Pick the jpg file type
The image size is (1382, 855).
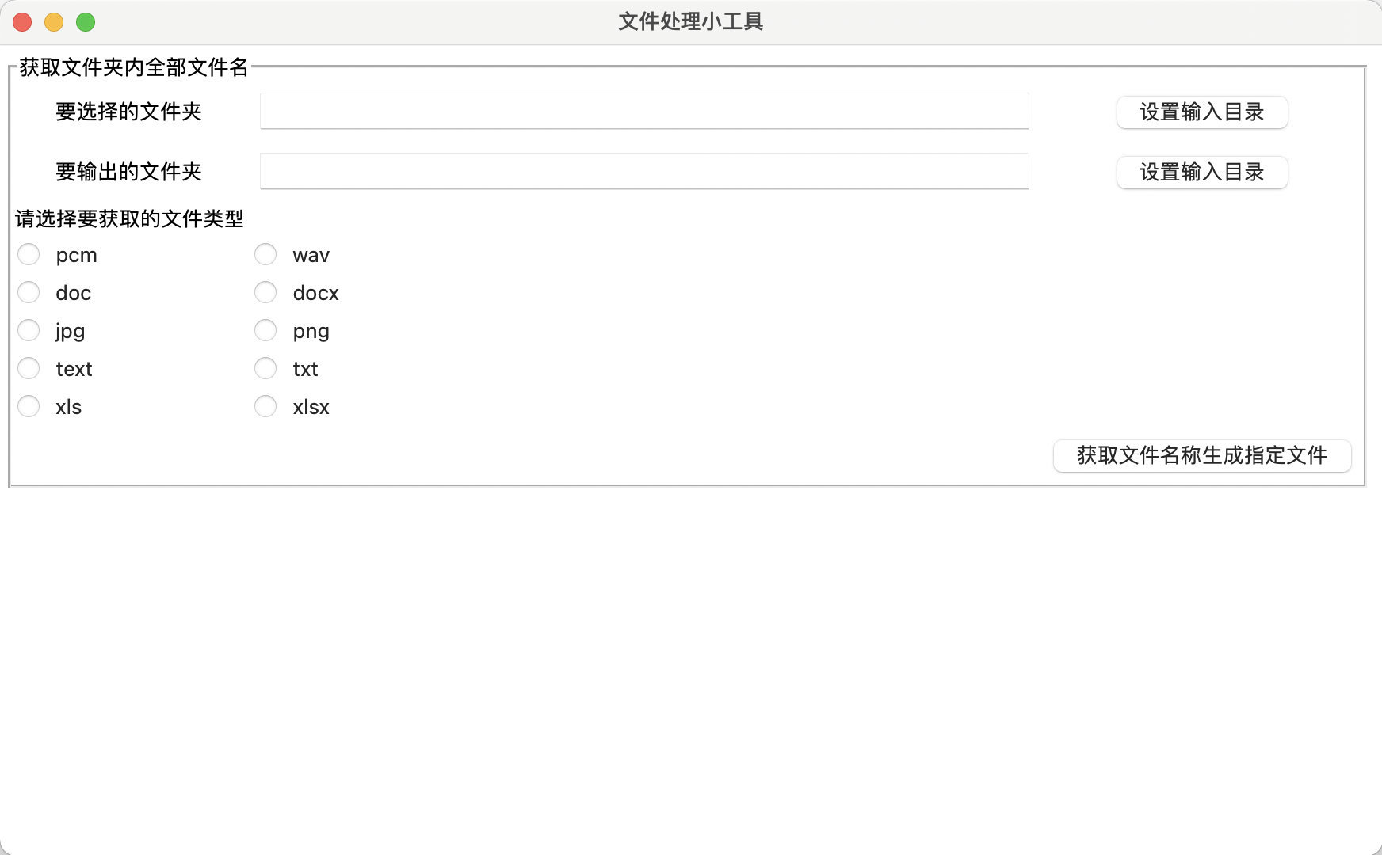click(x=29, y=330)
